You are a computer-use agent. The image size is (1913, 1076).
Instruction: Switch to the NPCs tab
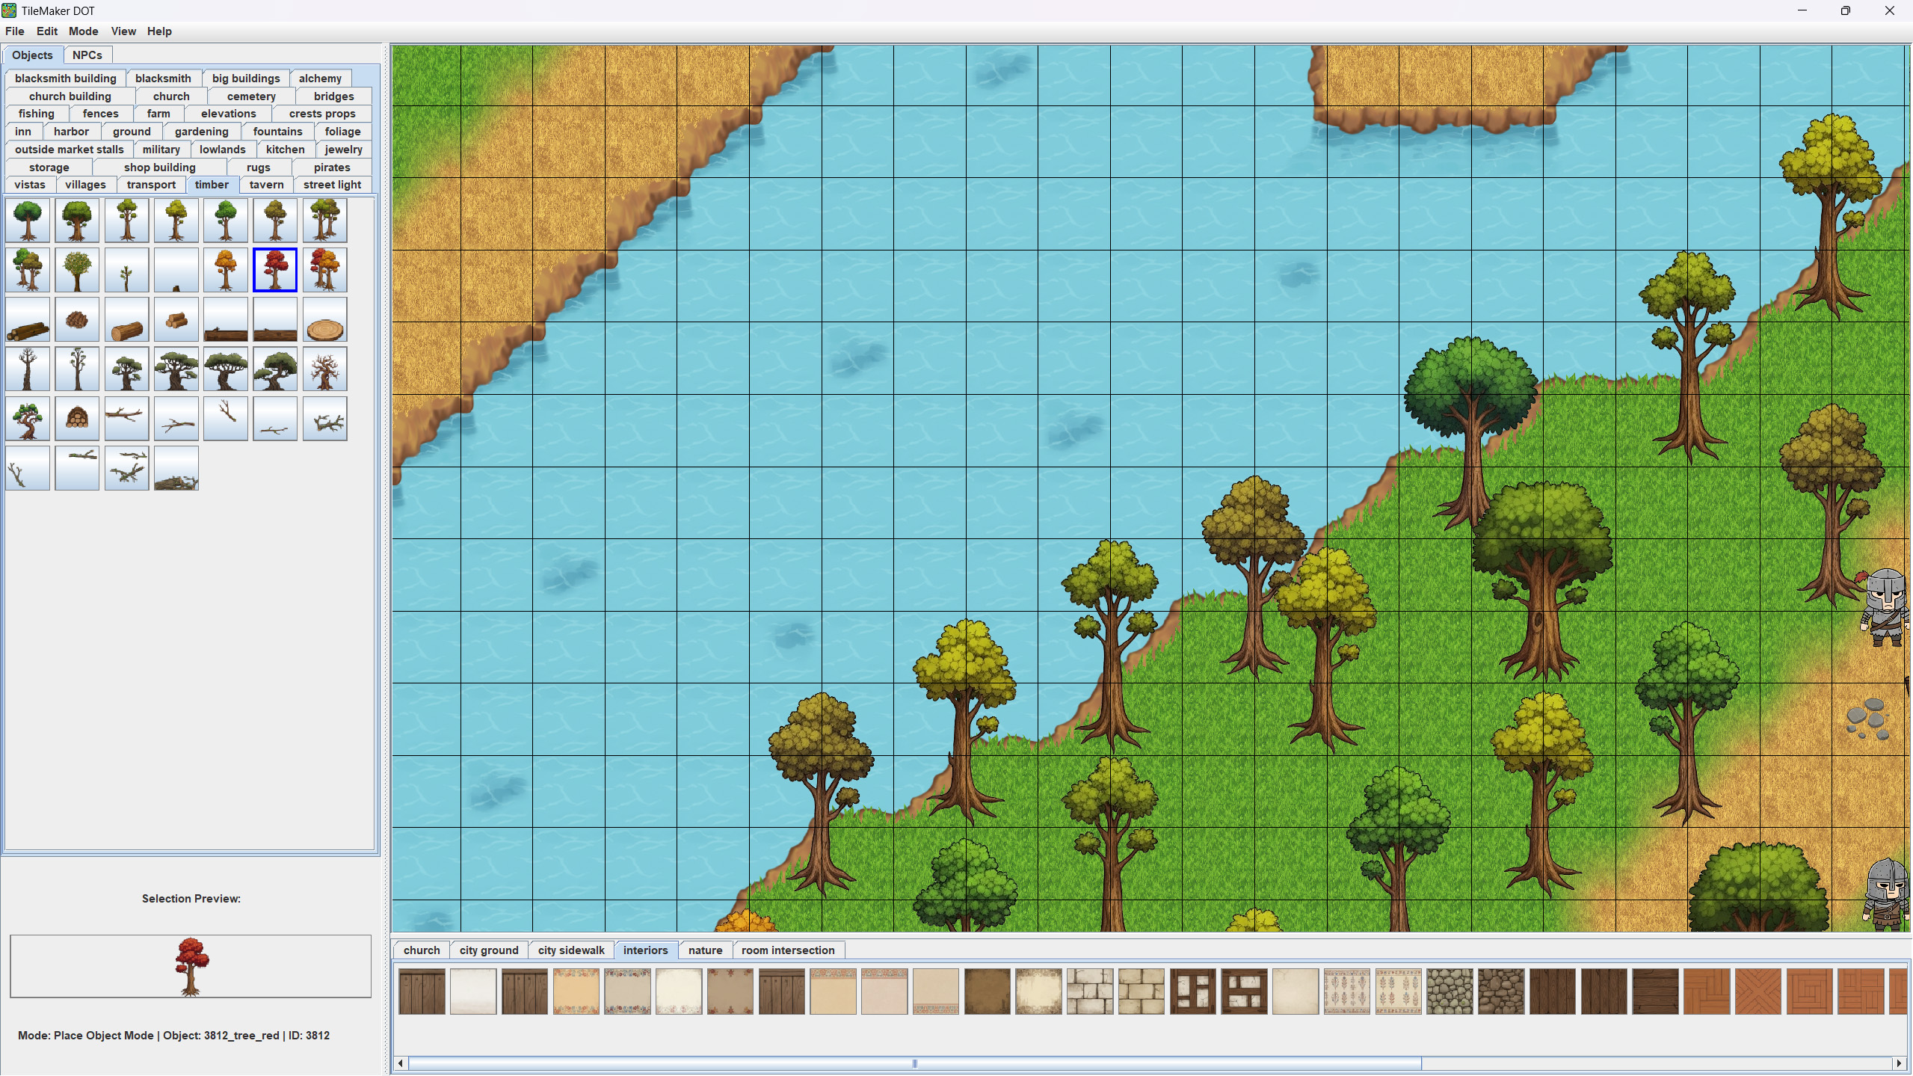tap(87, 55)
